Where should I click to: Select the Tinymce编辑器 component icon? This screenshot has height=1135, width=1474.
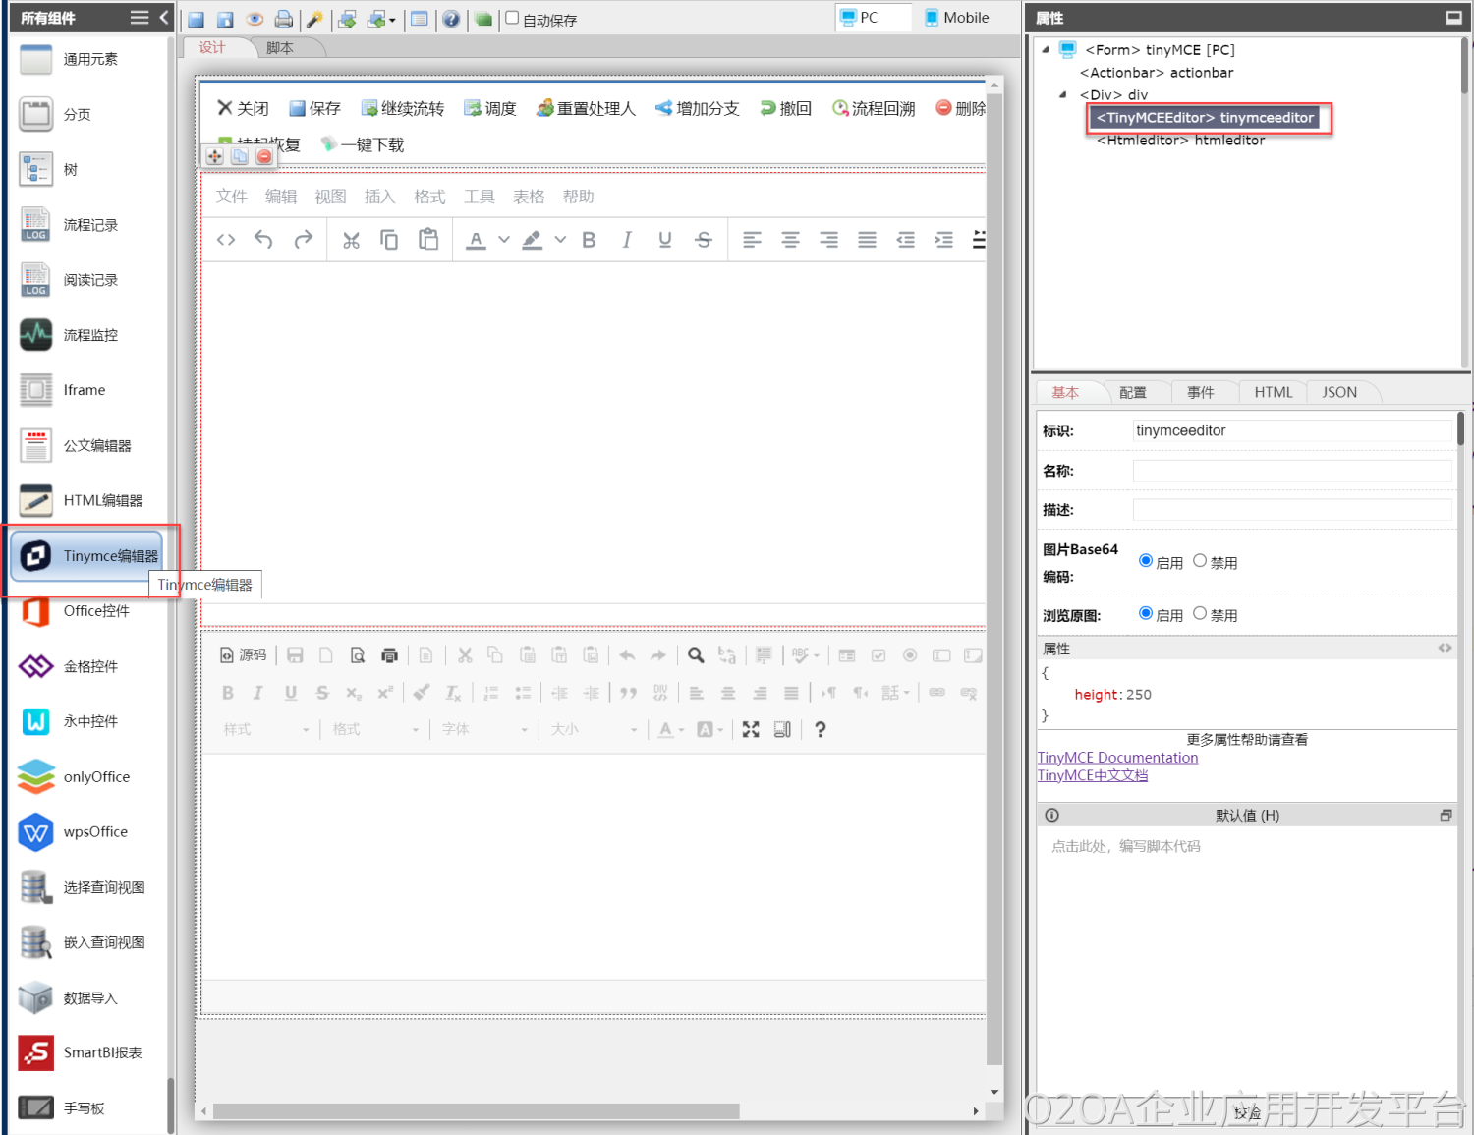click(x=36, y=556)
